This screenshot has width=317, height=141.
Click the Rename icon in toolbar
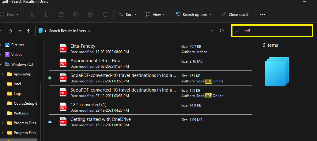click(76, 14)
